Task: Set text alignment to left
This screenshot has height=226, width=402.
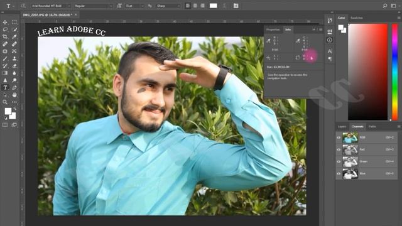Action: coord(188,6)
